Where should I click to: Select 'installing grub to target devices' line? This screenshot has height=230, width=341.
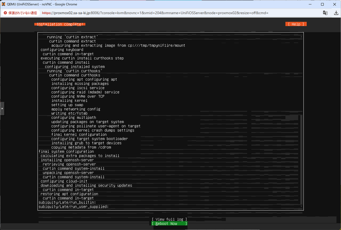click(86, 143)
